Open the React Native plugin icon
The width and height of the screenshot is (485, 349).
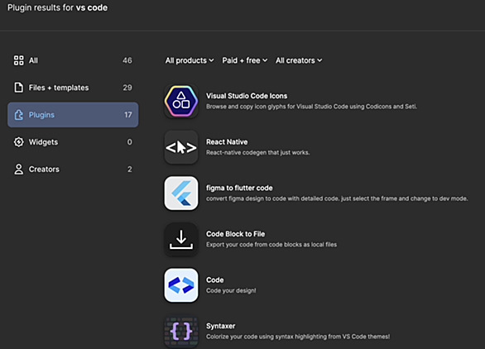coord(181,147)
